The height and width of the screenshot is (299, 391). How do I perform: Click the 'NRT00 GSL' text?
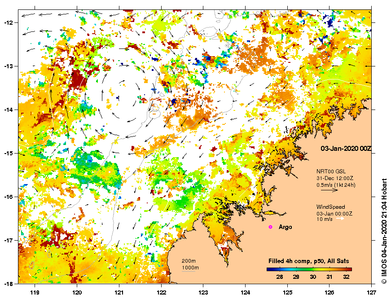coord(331,171)
